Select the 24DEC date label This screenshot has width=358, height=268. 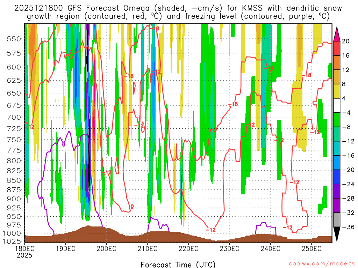(x=270, y=248)
